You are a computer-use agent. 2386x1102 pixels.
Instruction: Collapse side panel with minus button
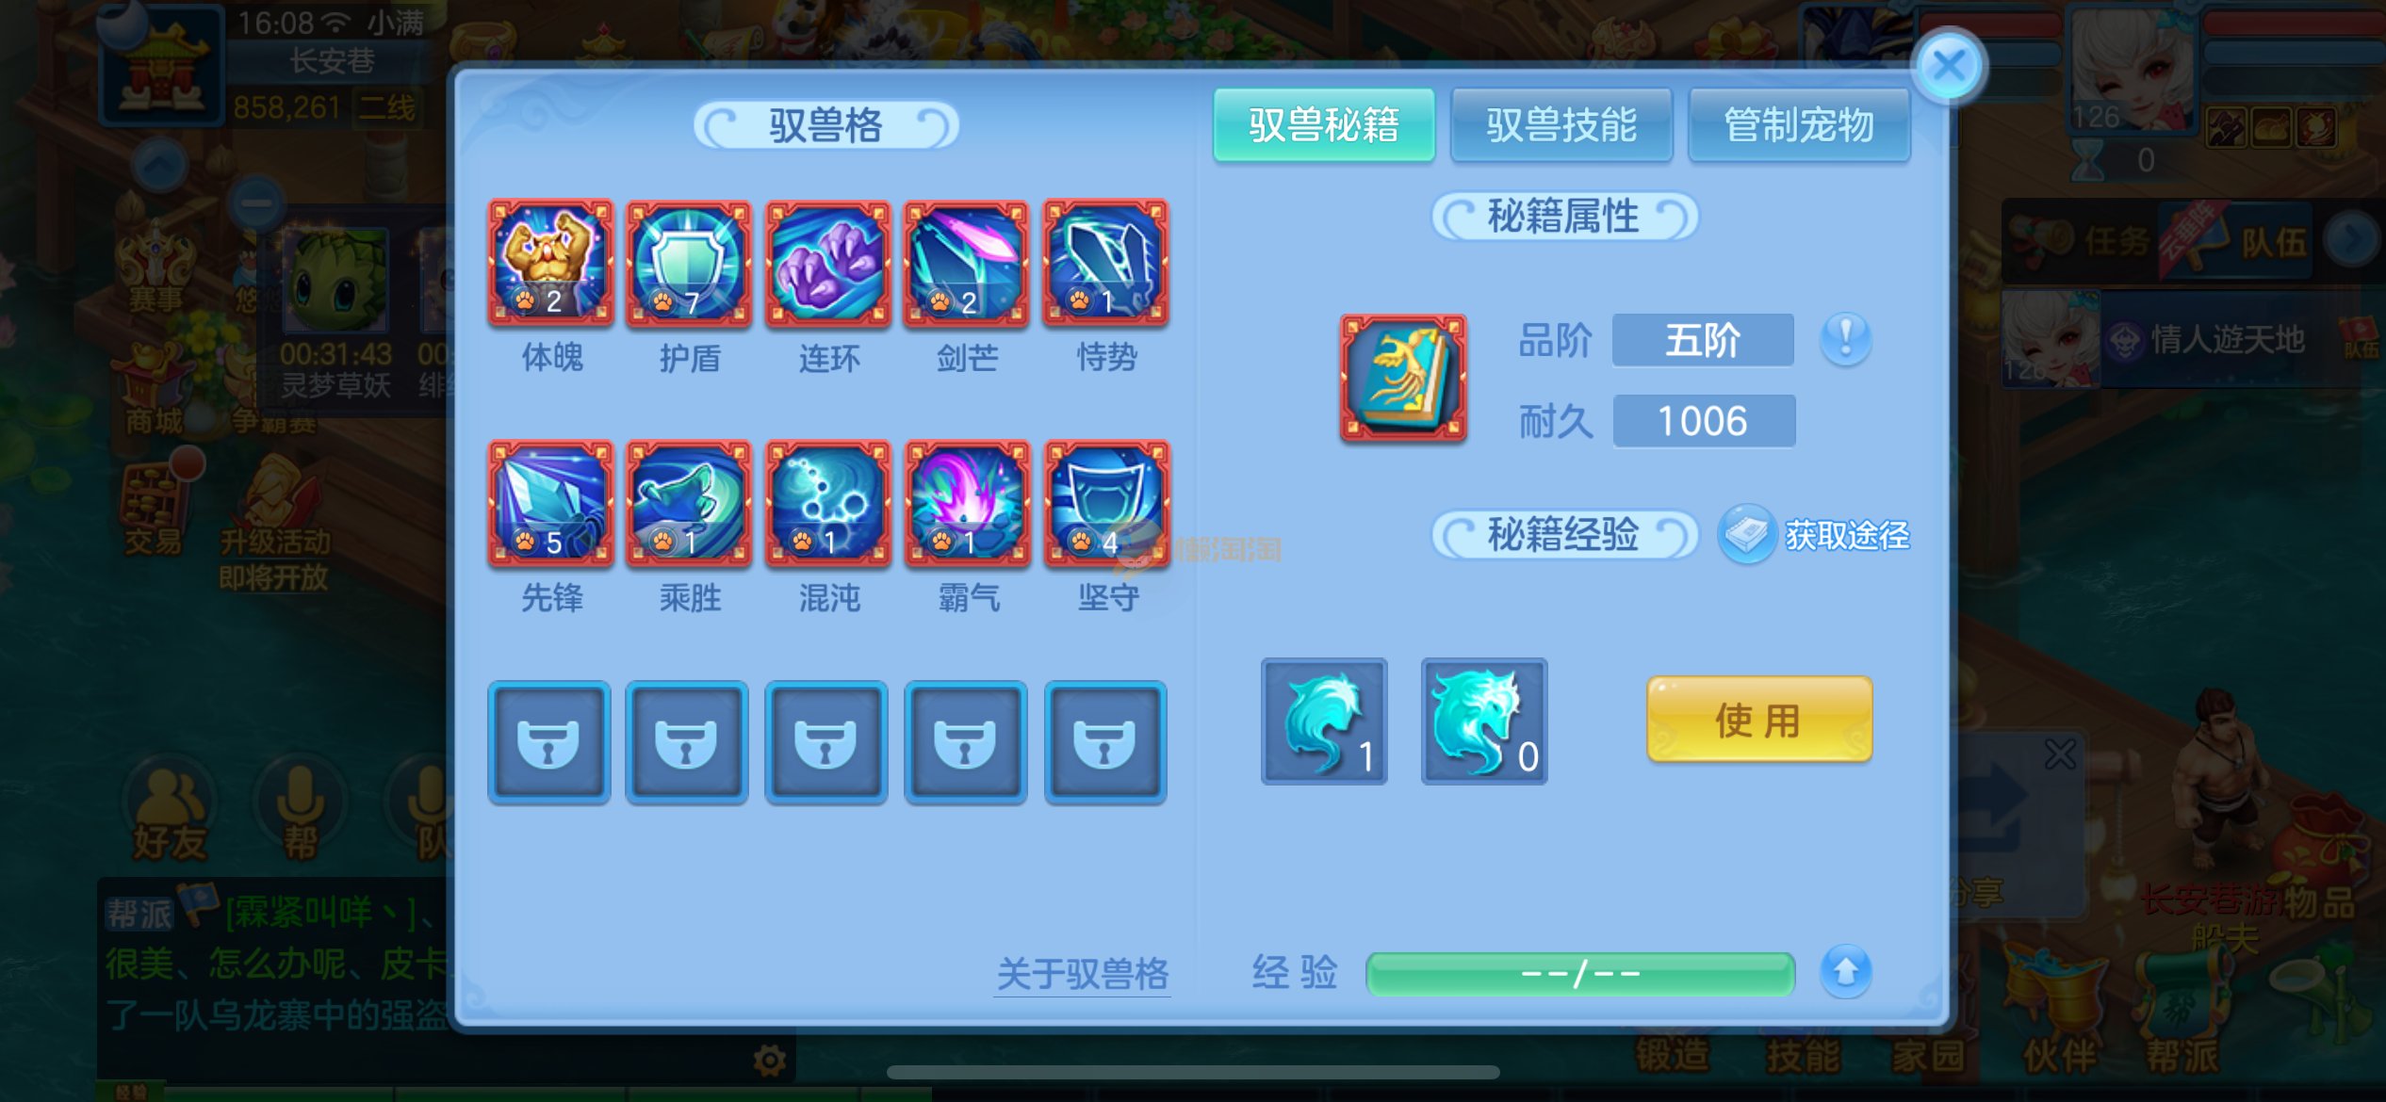[x=255, y=203]
